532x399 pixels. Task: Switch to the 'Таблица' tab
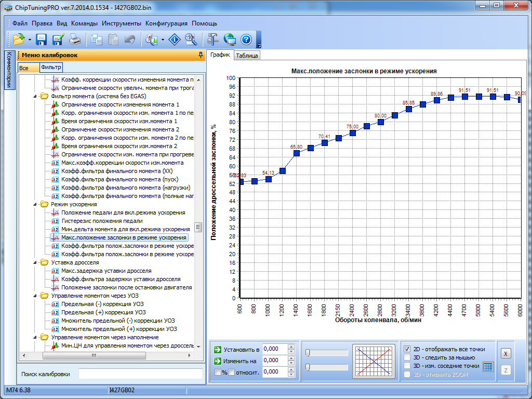coord(246,56)
